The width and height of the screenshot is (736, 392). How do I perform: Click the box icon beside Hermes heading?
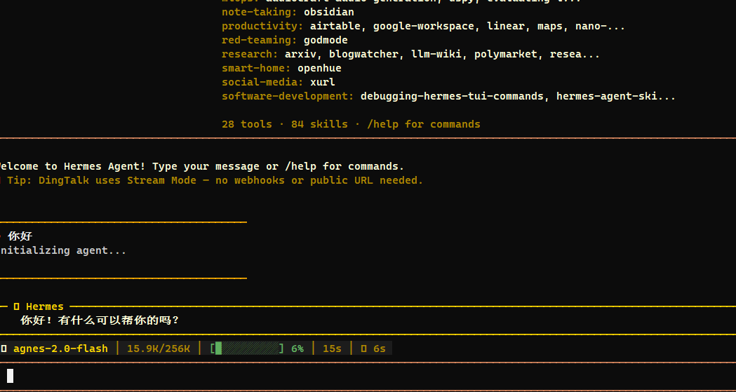click(x=16, y=306)
